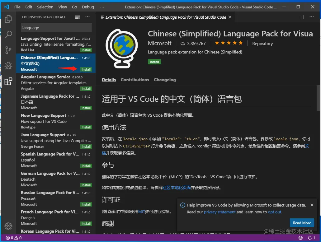
Task: Open the Explorer view in activity bar
Action: tap(8, 19)
